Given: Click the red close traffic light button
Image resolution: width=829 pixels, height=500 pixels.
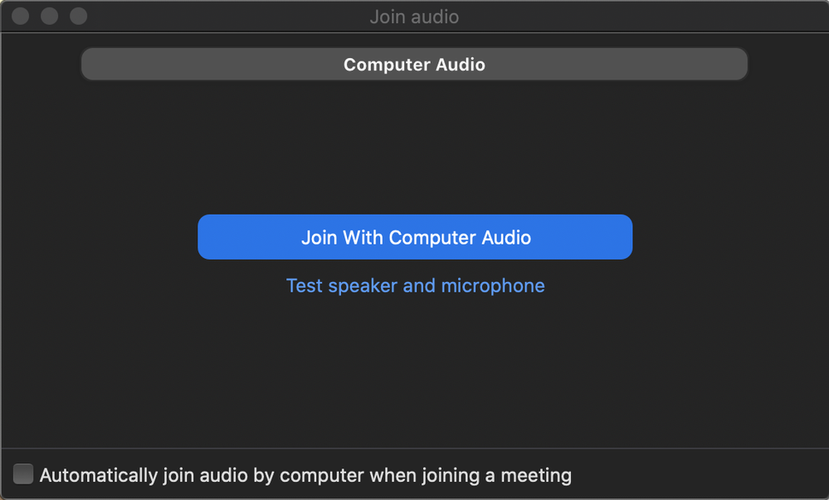Looking at the screenshot, I should (19, 15).
